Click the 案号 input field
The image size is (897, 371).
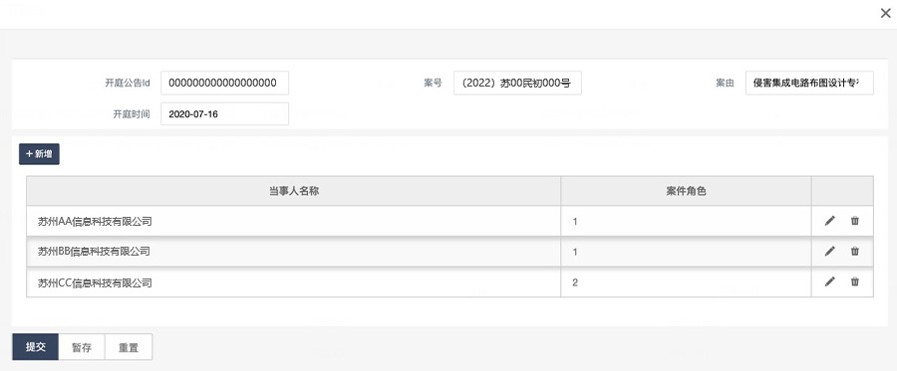[x=517, y=83]
